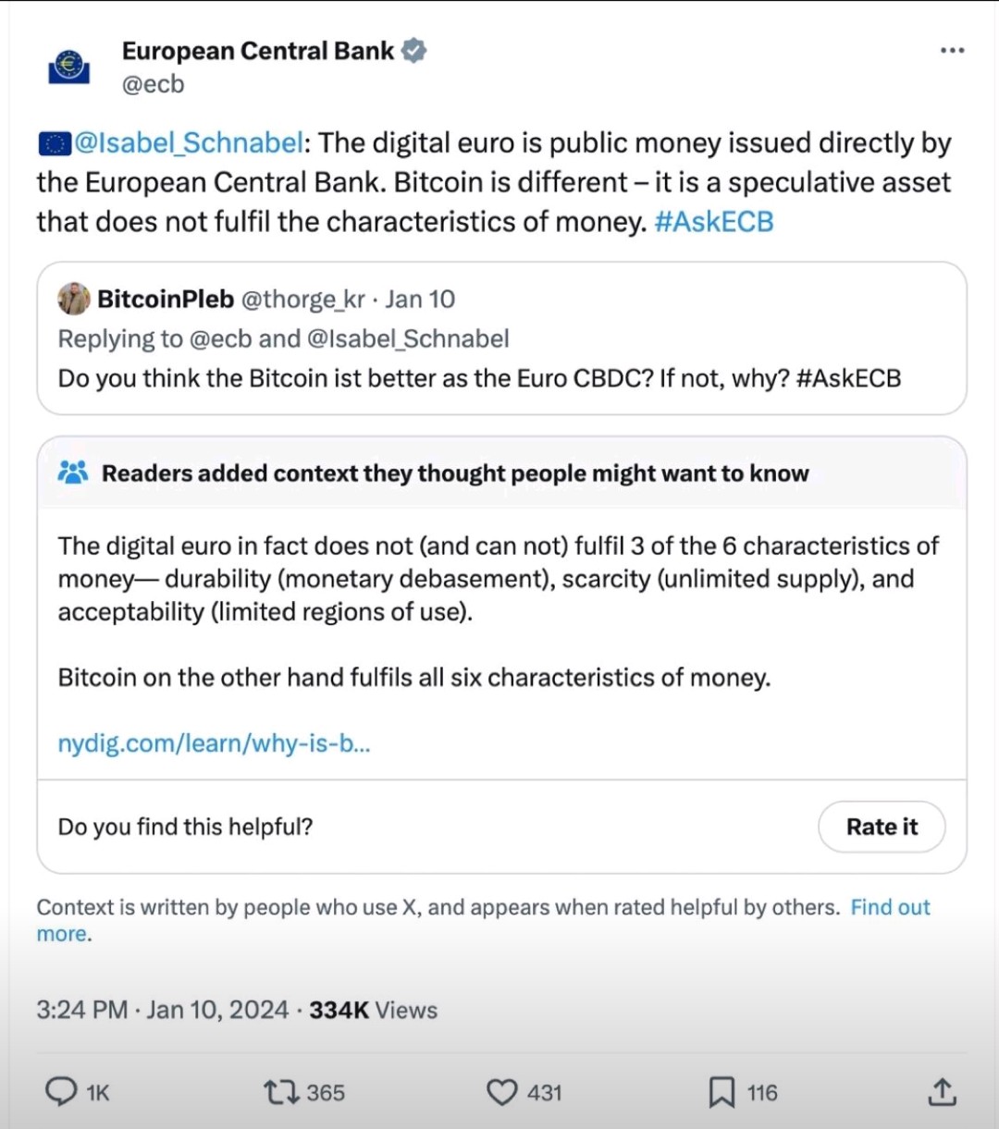The height and width of the screenshot is (1129, 999).
Task: Click the verified badge next to the name
Action: 414,51
